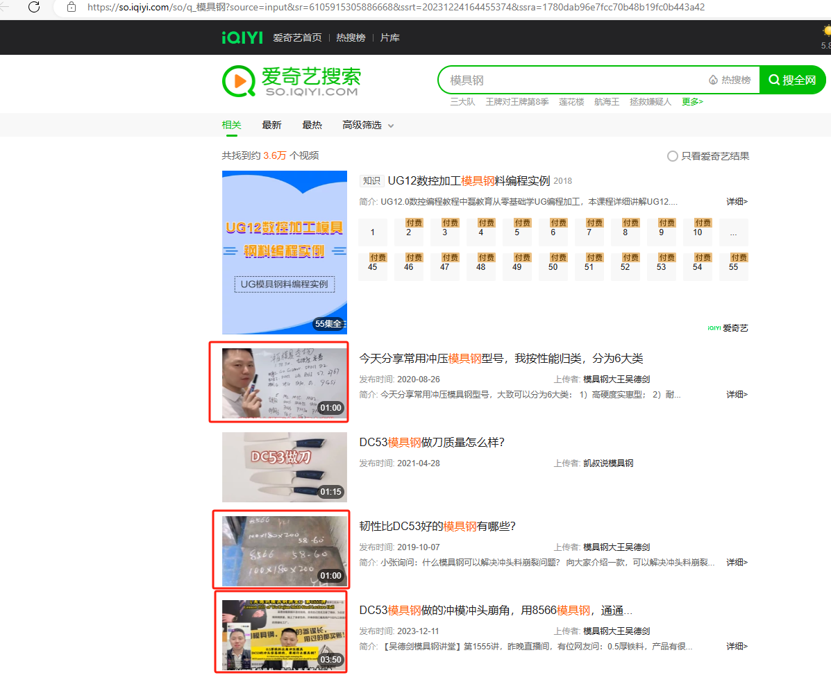This screenshot has width=831, height=682.
Task: Expand 详细> for the 2023-12-11 result
Action: pyautogui.click(x=737, y=647)
